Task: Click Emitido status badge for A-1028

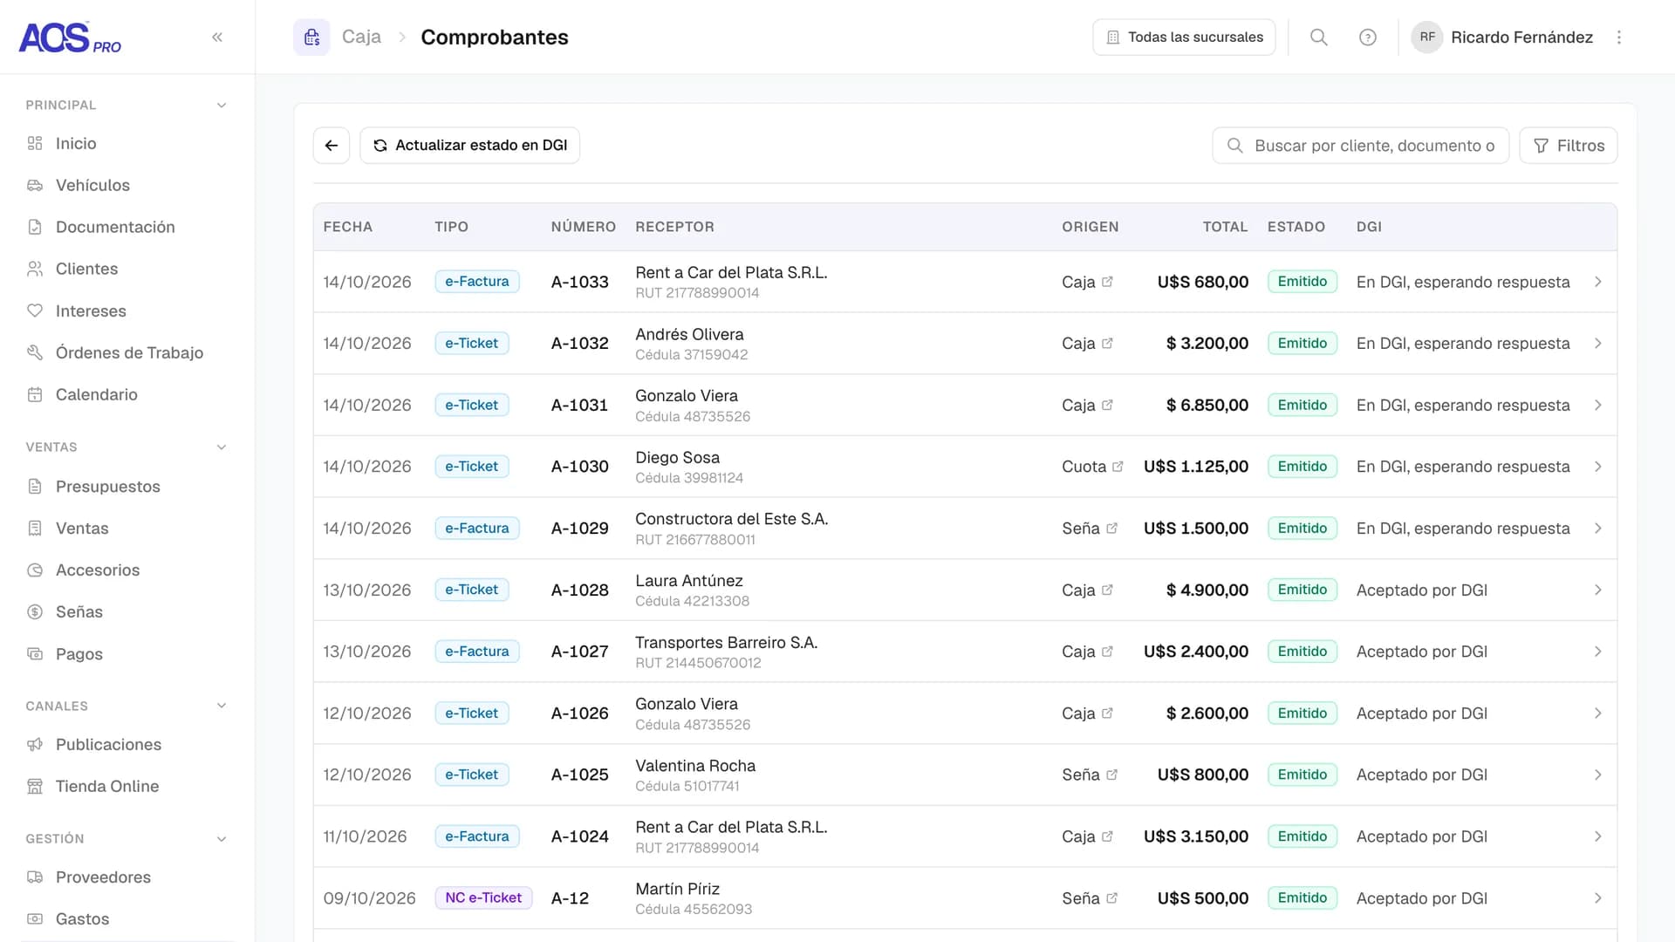Action: pos(1302,590)
